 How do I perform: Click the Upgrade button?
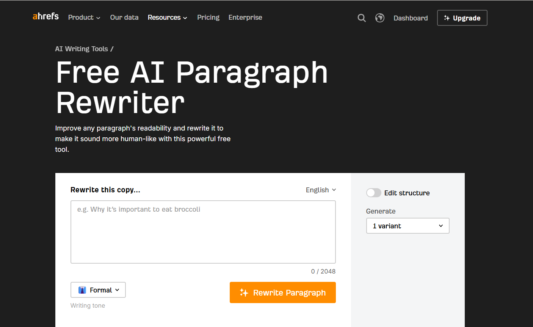462,18
